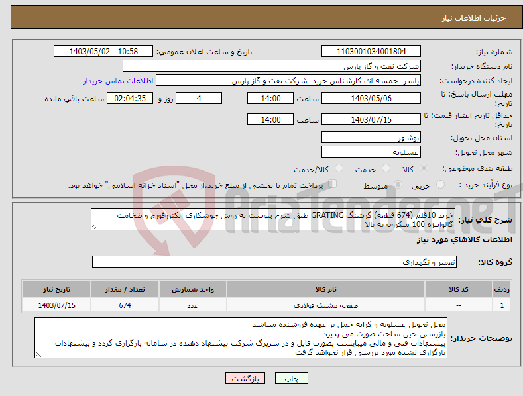523x396 pixels.
Task: Click the کد کالا column header
Action: (x=459, y=289)
